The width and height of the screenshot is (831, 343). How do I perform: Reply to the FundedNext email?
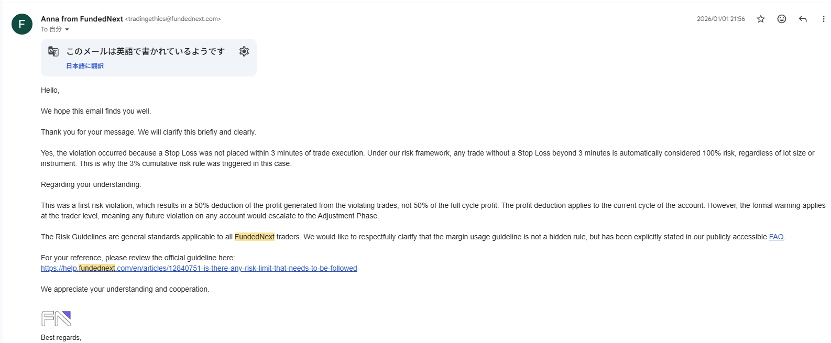(x=803, y=19)
